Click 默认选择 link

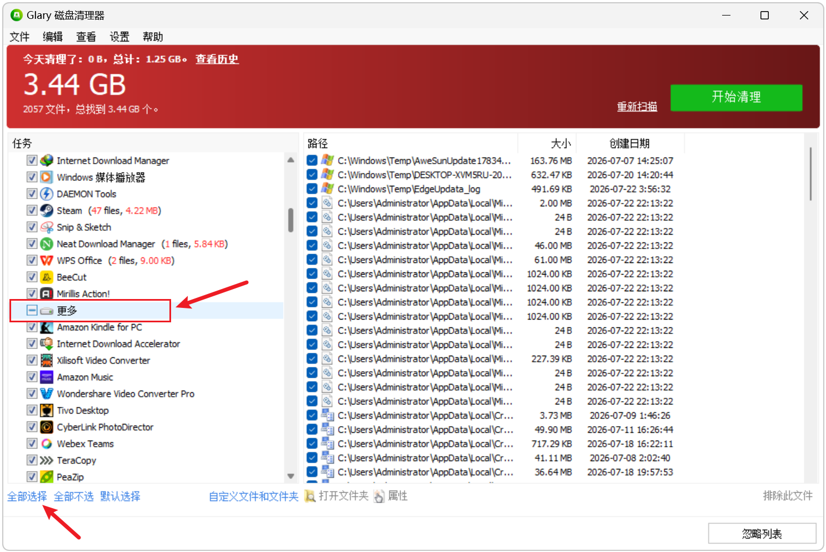pyautogui.click(x=121, y=497)
